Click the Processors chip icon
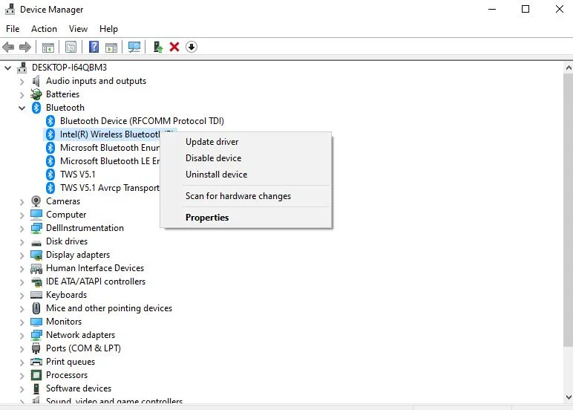The height and width of the screenshot is (410, 573). [36, 375]
